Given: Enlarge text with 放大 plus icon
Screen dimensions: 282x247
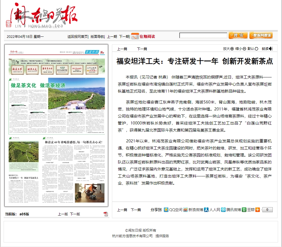Looking at the screenshot, I should point(232,49).
